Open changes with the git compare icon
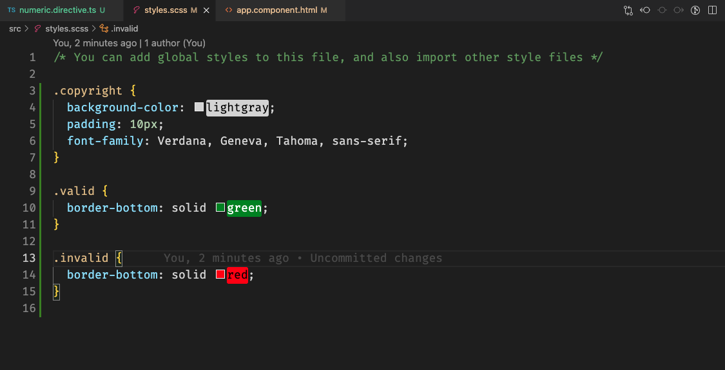This screenshot has height=370, width=725. (628, 10)
